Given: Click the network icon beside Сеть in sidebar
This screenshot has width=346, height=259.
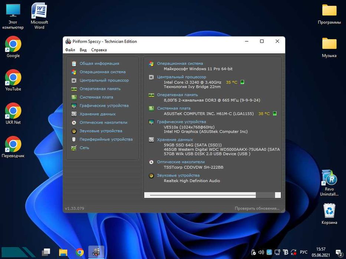Looking at the screenshot, I should pyautogui.click(x=74, y=148).
